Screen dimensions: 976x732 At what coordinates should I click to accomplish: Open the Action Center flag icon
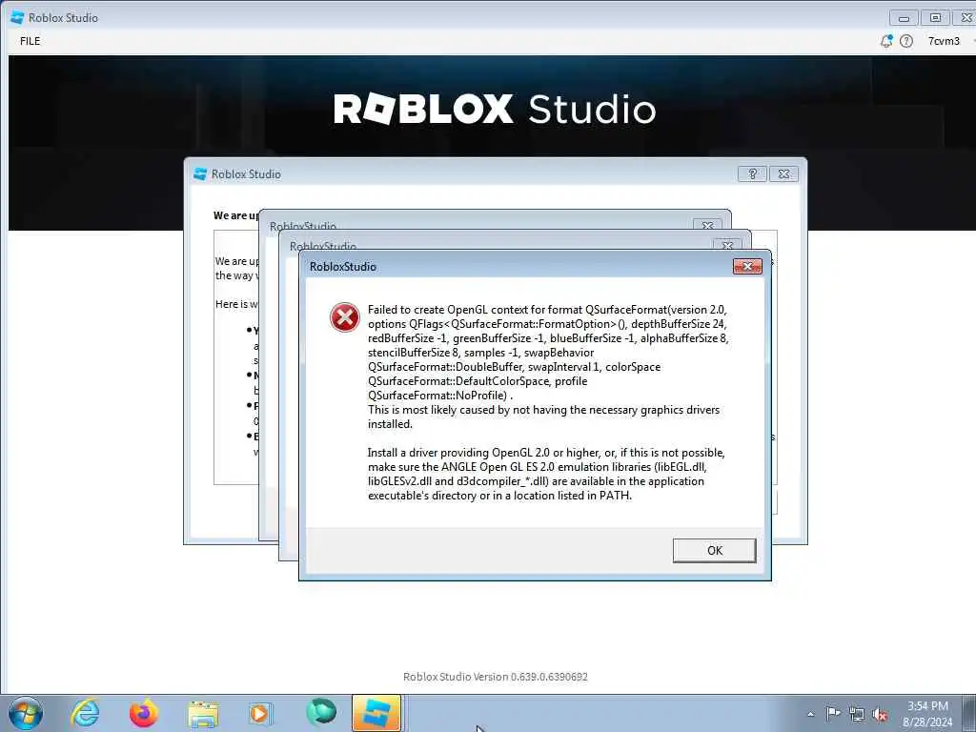(x=833, y=713)
